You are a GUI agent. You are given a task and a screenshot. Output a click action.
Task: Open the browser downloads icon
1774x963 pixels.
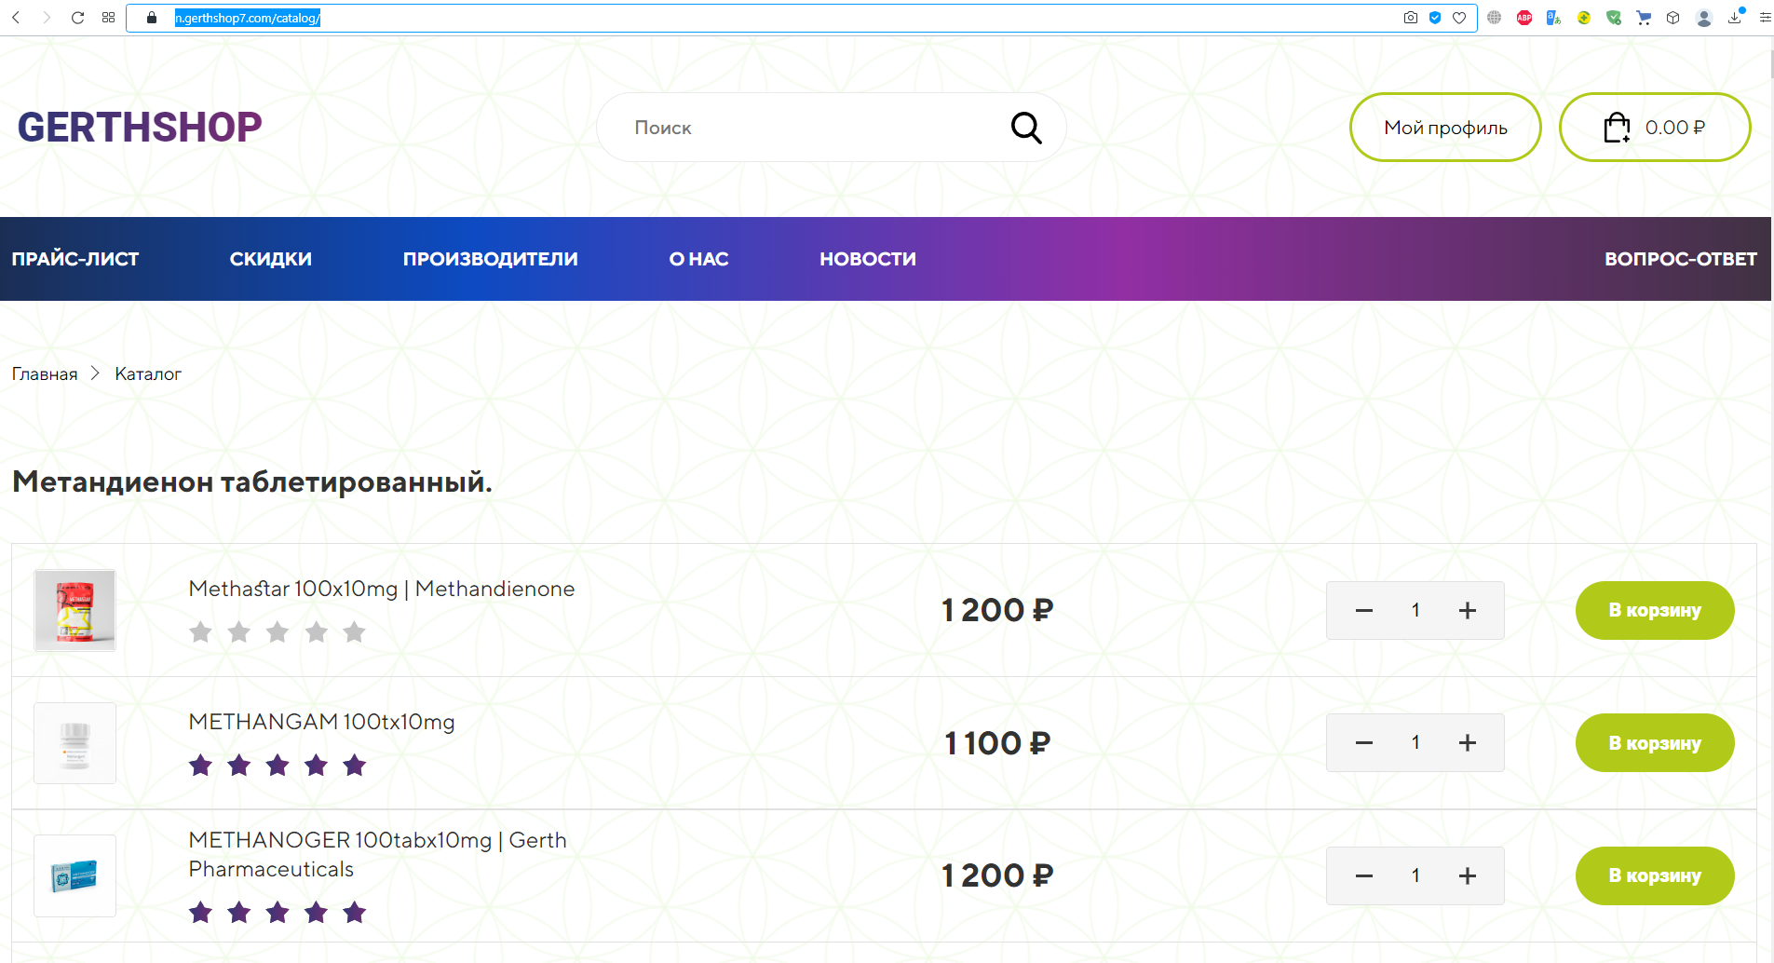click(1735, 18)
